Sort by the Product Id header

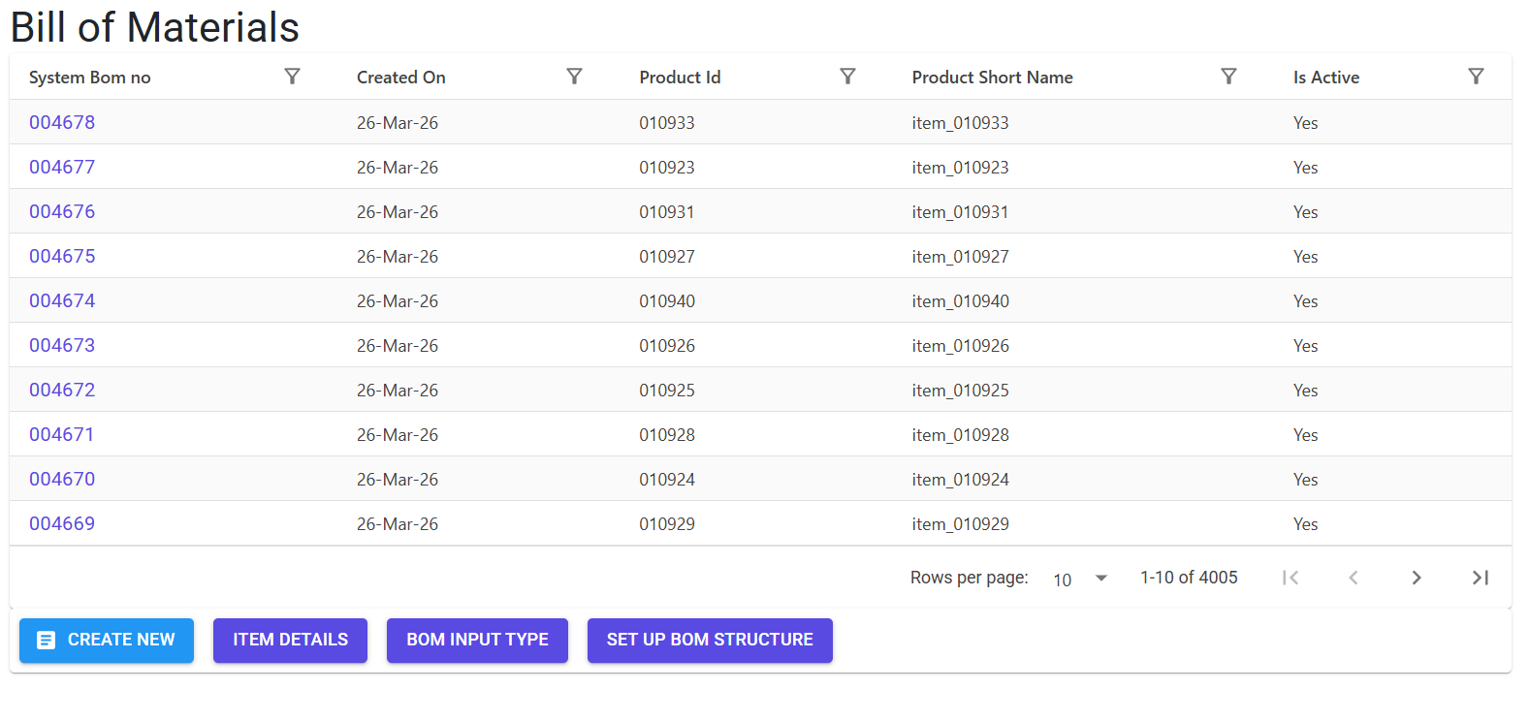680,78
